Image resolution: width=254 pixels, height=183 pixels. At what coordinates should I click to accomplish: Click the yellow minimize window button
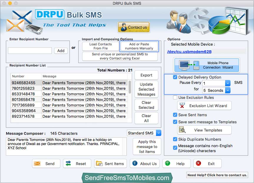point(10,3)
